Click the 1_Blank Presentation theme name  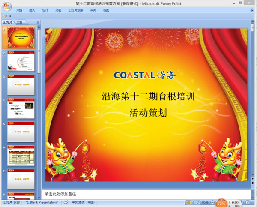[x=42, y=202]
